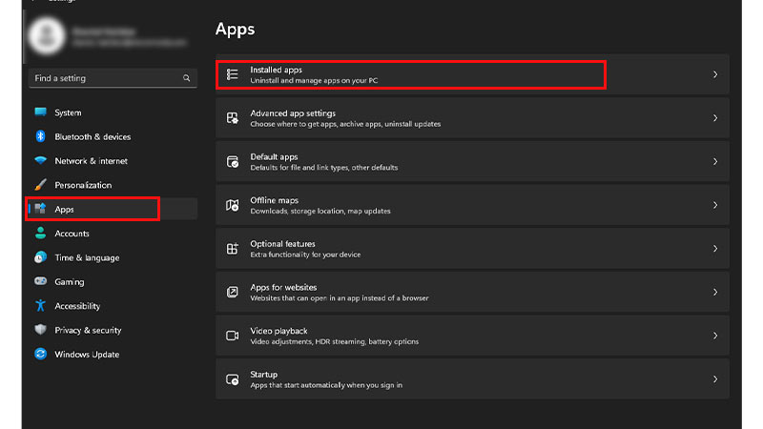Expand Startup chevron arrow
This screenshot has height=429, width=763.
(x=714, y=378)
